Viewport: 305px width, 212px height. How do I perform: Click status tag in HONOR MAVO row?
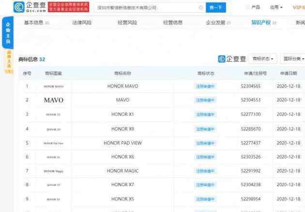[x=205, y=86]
